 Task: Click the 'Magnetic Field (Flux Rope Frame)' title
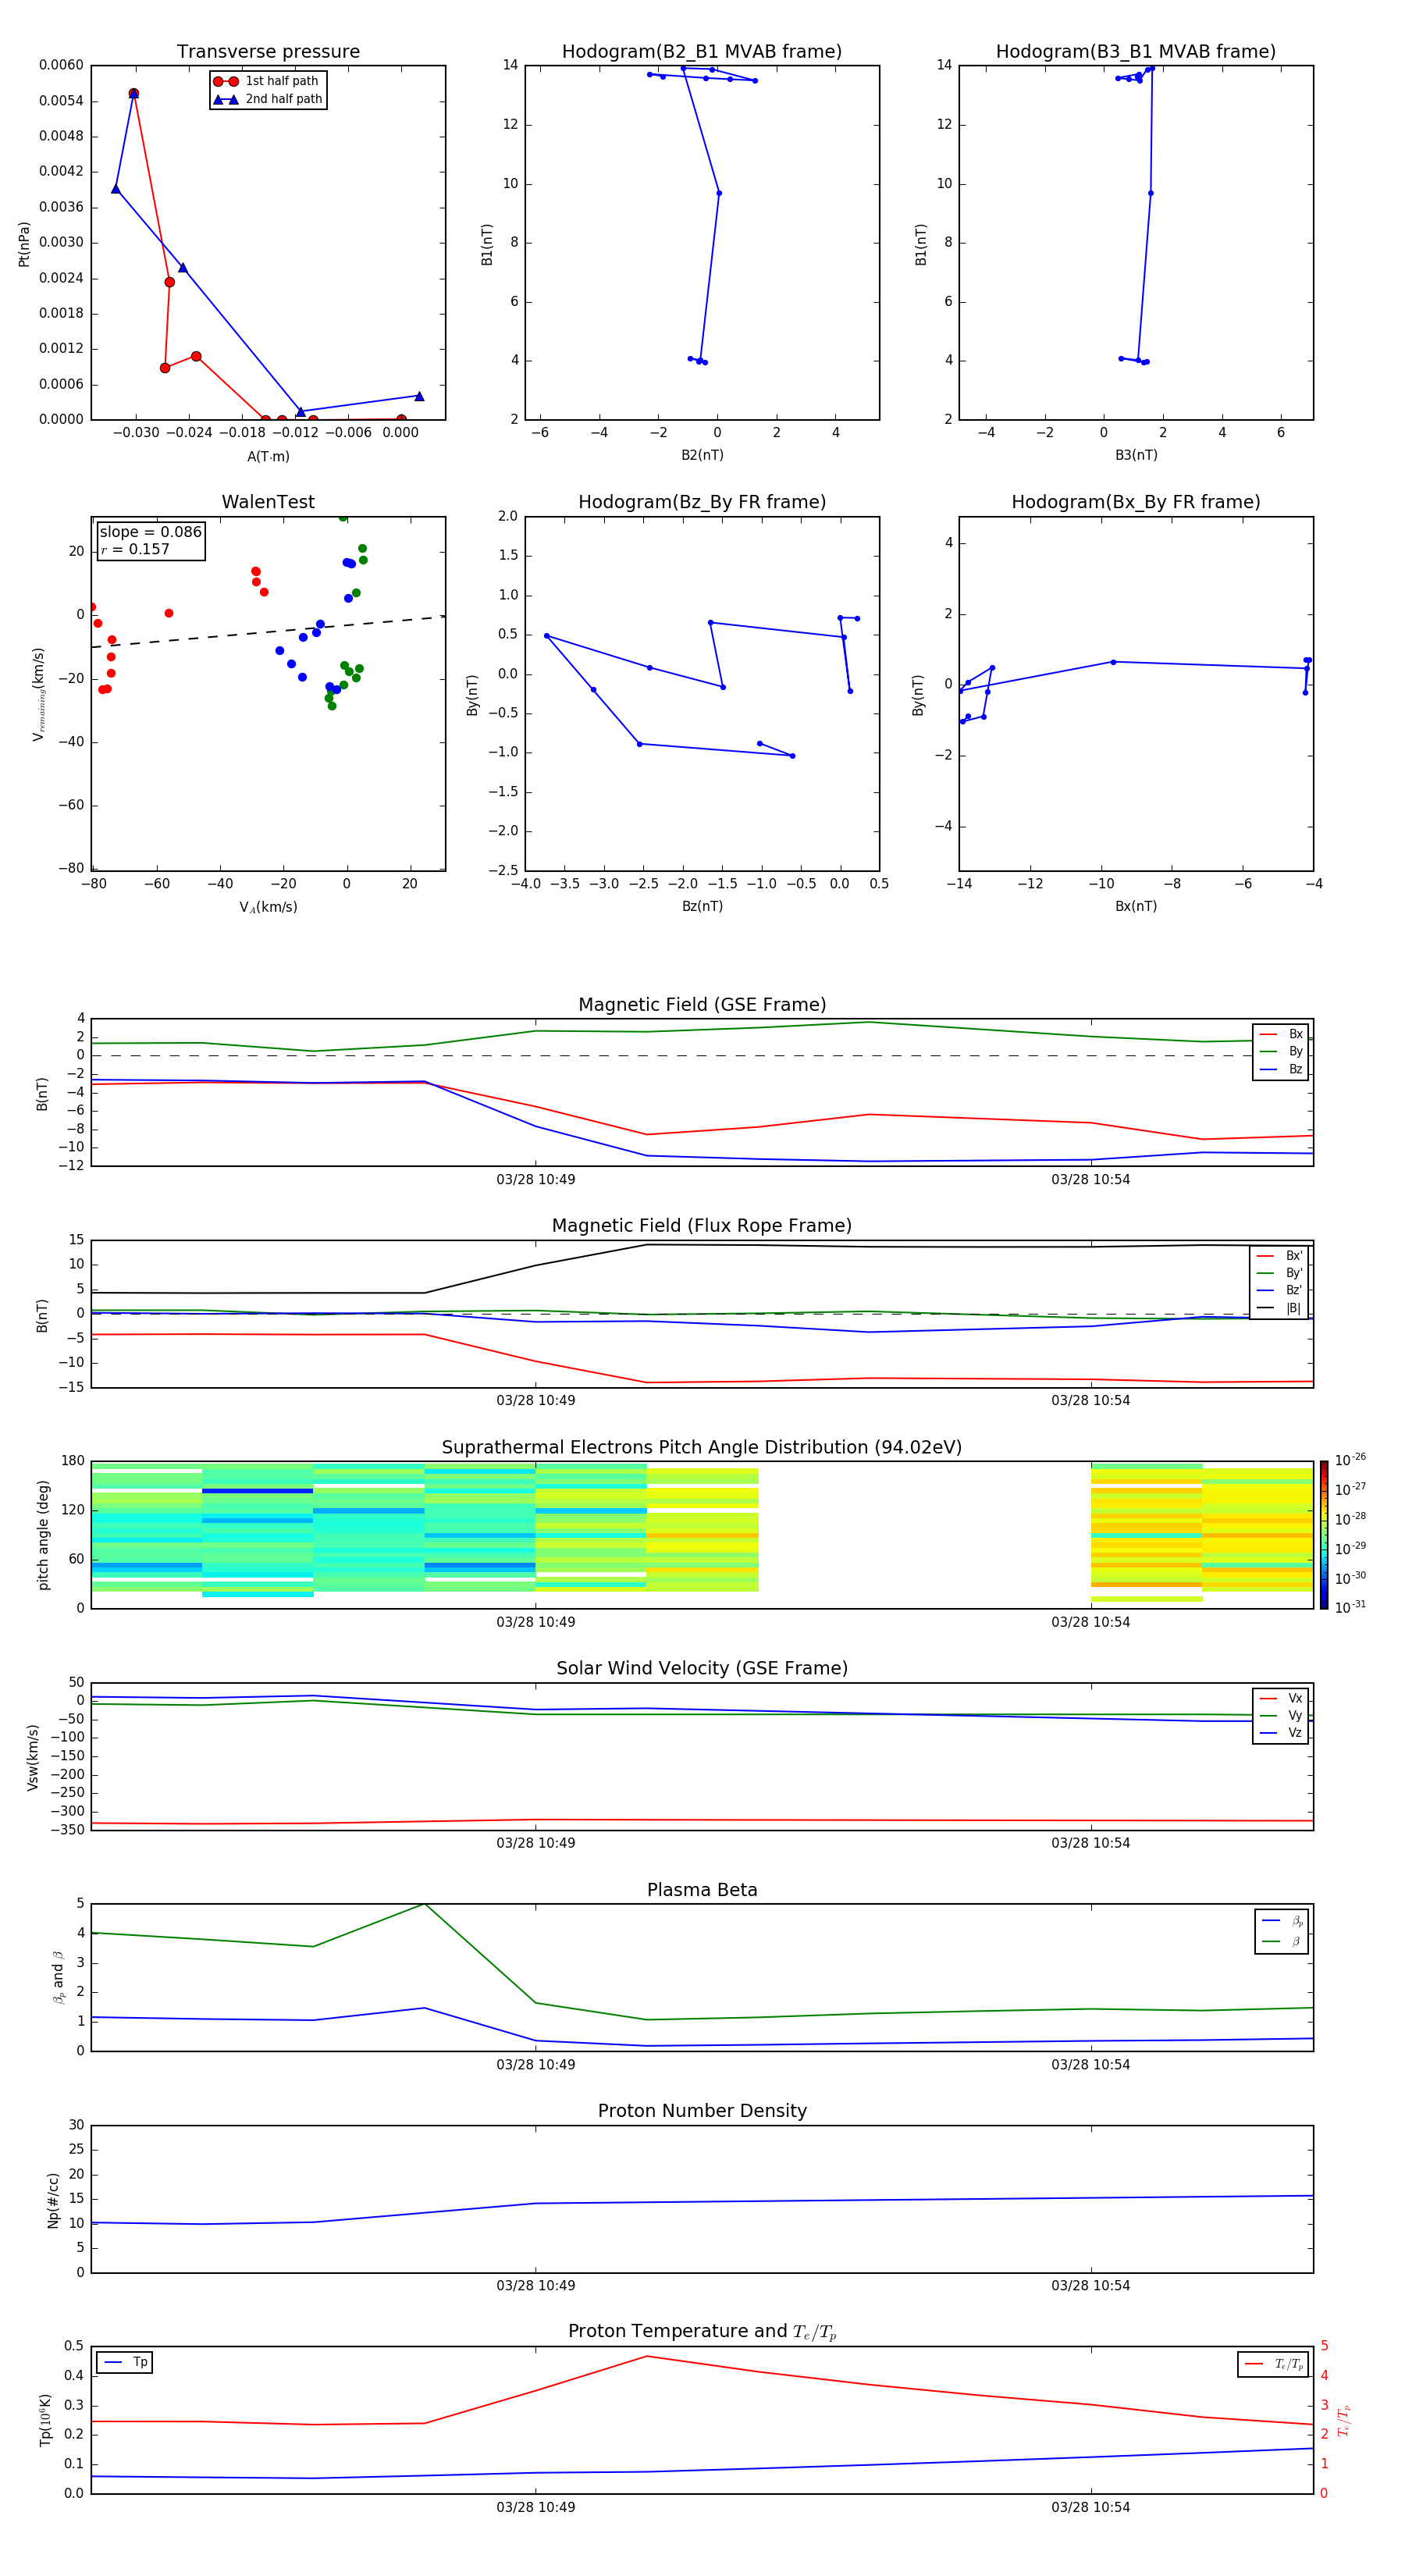702,1226
